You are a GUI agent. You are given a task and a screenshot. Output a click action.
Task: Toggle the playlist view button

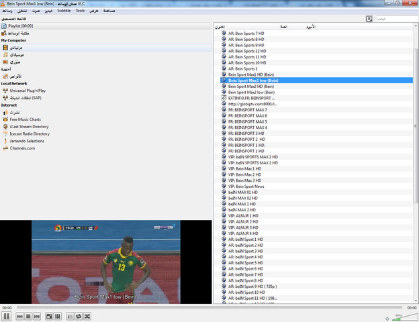[x=71, y=316]
